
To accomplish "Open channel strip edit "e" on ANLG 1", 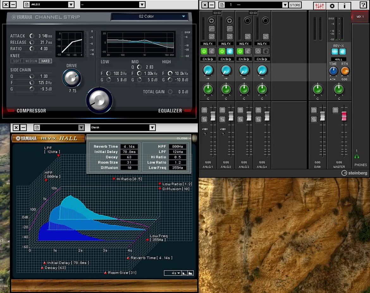I will [212, 51].
